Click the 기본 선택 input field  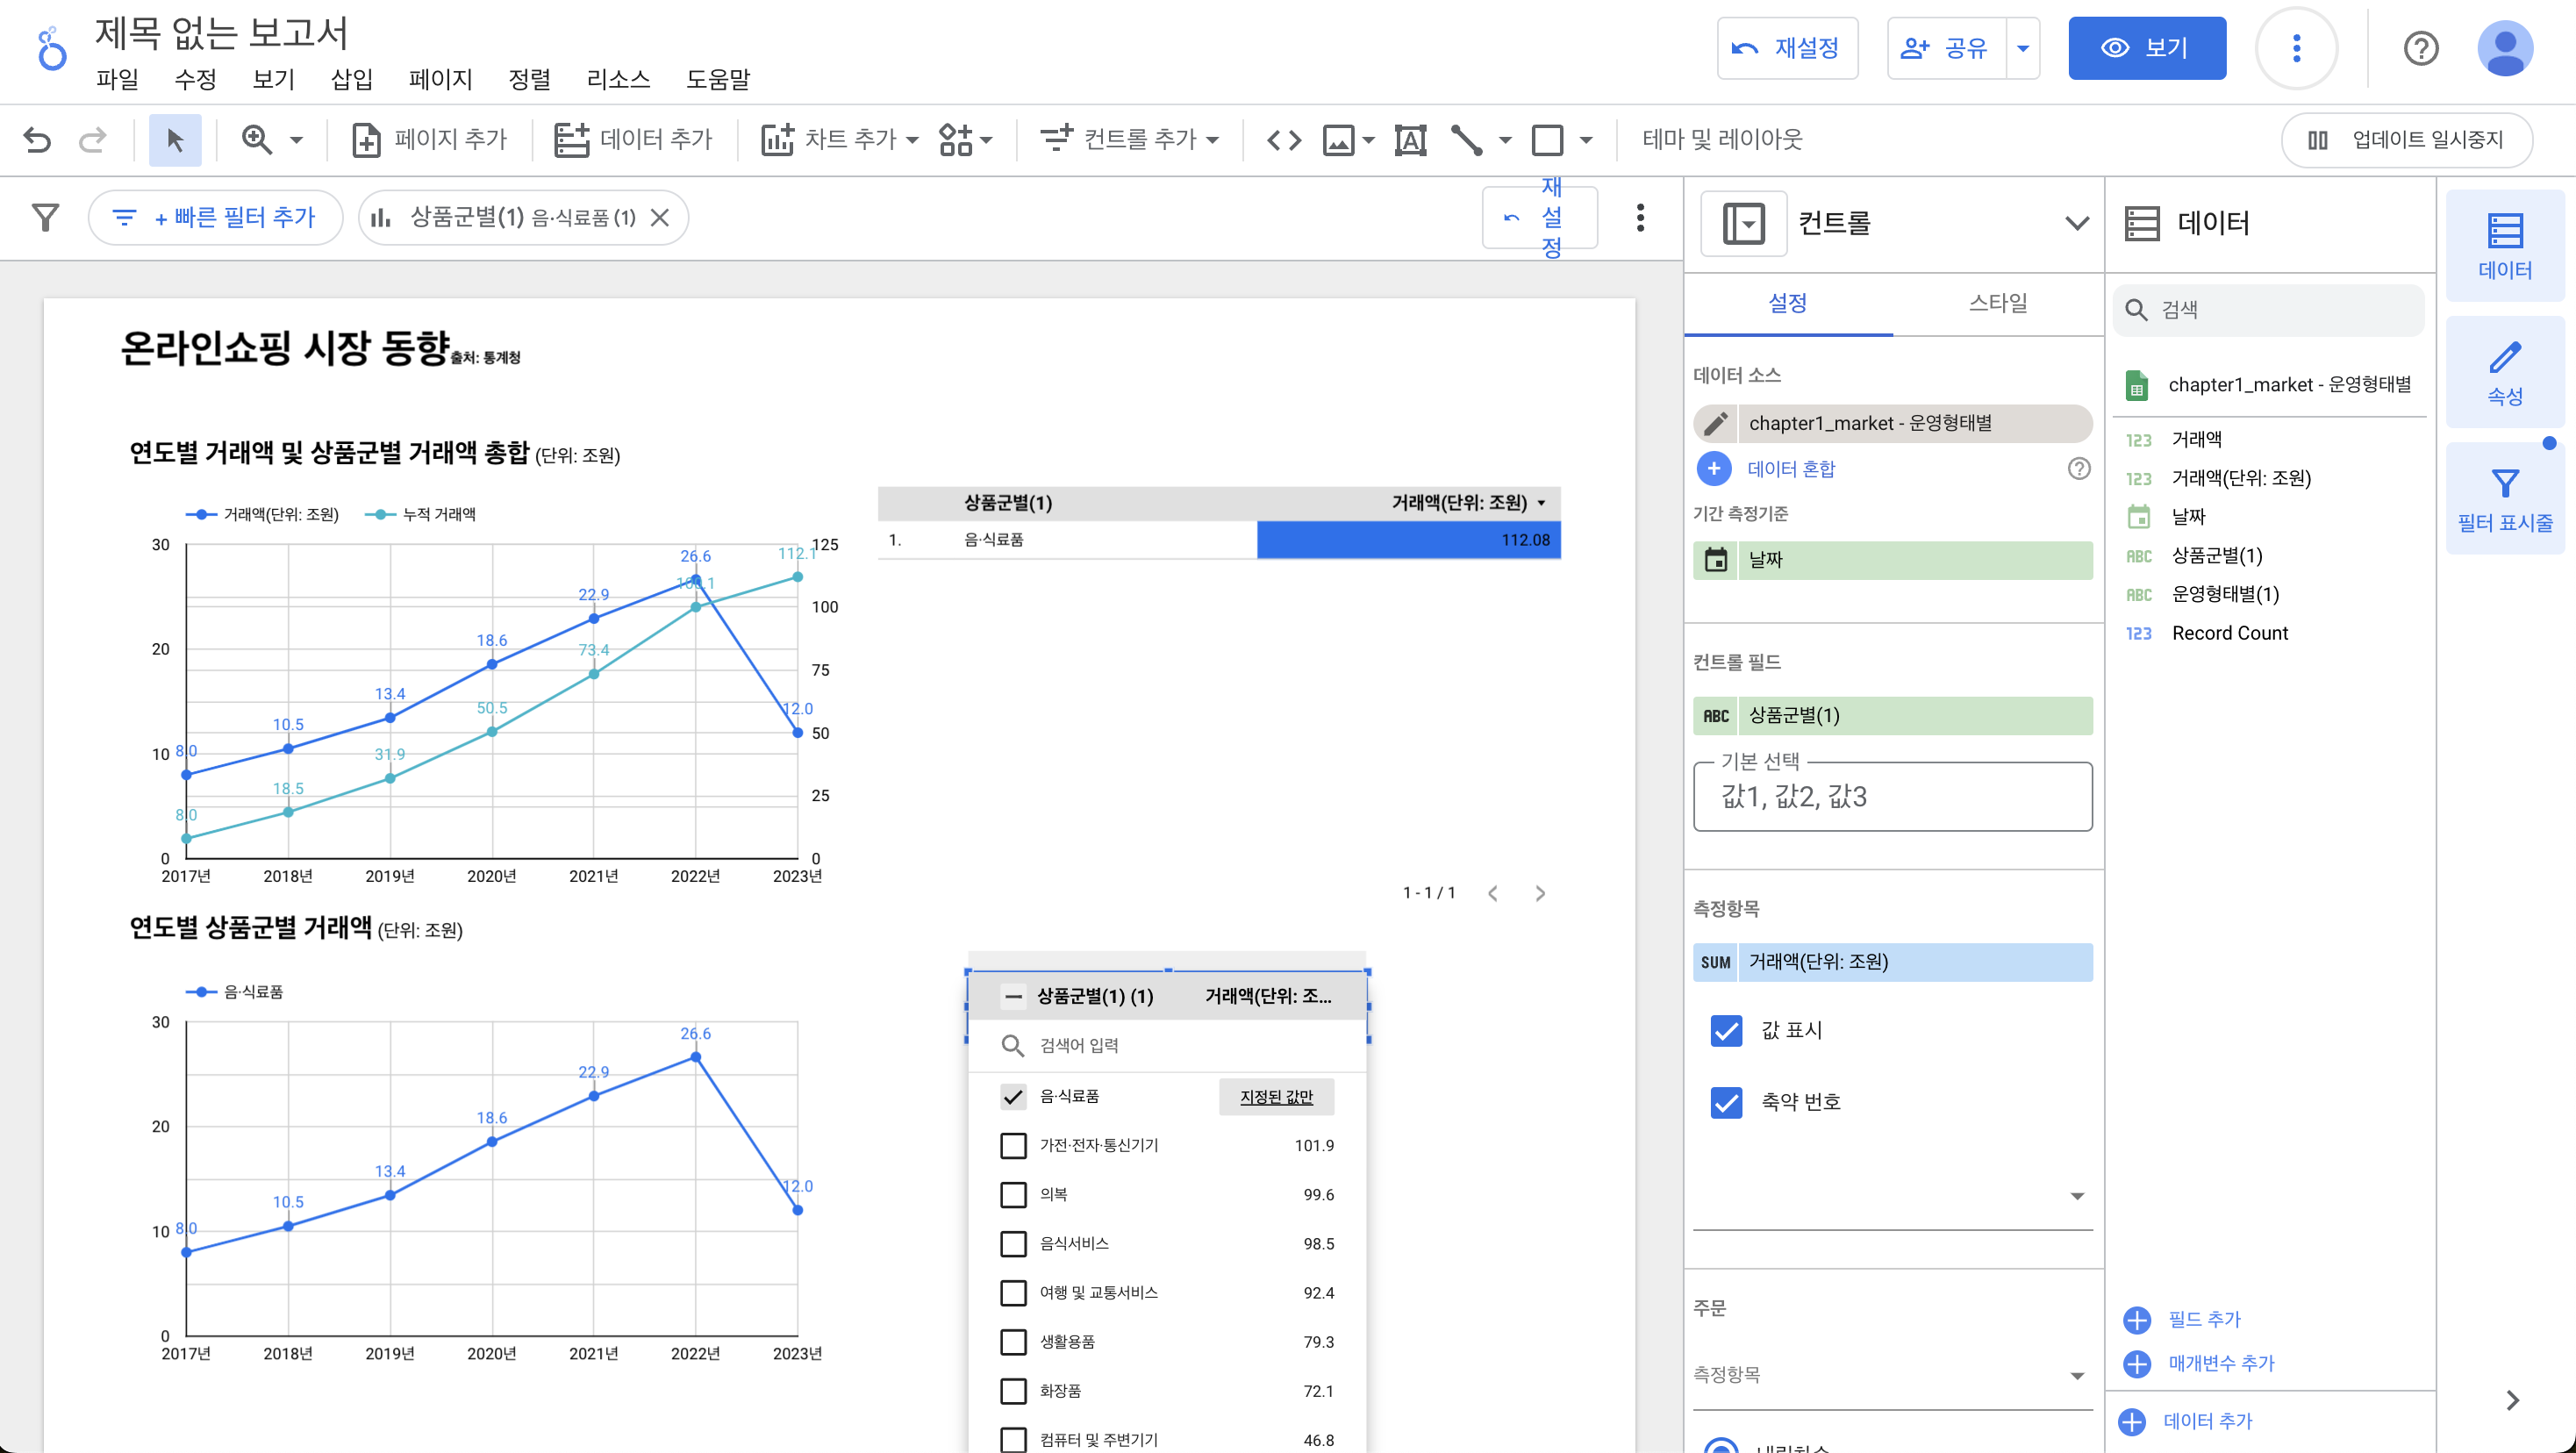[x=1892, y=796]
